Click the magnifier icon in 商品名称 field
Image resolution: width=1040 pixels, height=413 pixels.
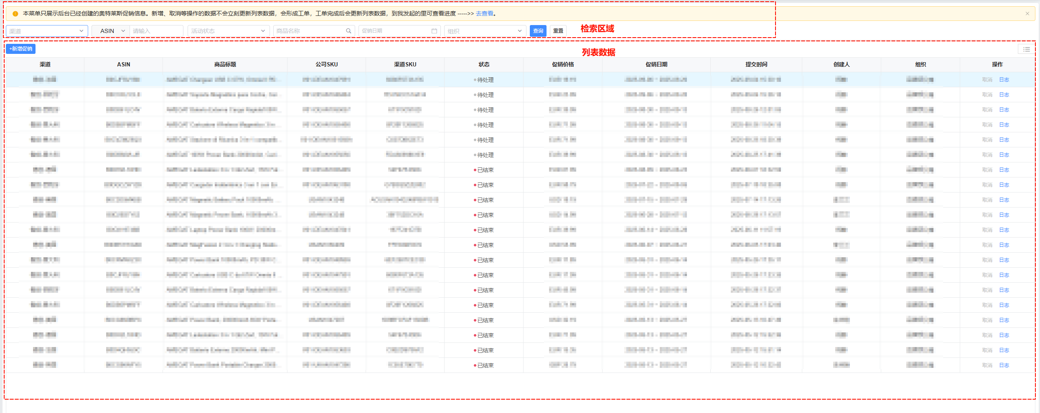point(348,31)
